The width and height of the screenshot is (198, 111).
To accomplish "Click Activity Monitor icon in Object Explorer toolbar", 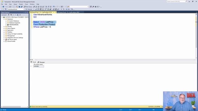I will (20, 15).
